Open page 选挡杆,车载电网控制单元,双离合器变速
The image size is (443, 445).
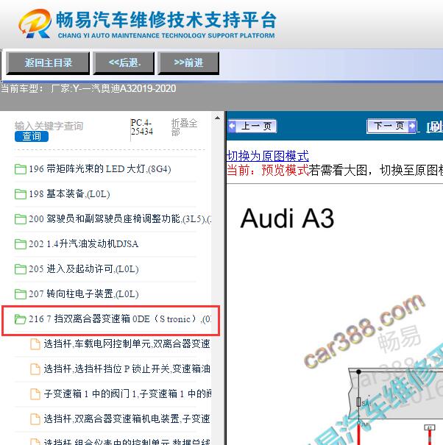(x=127, y=344)
